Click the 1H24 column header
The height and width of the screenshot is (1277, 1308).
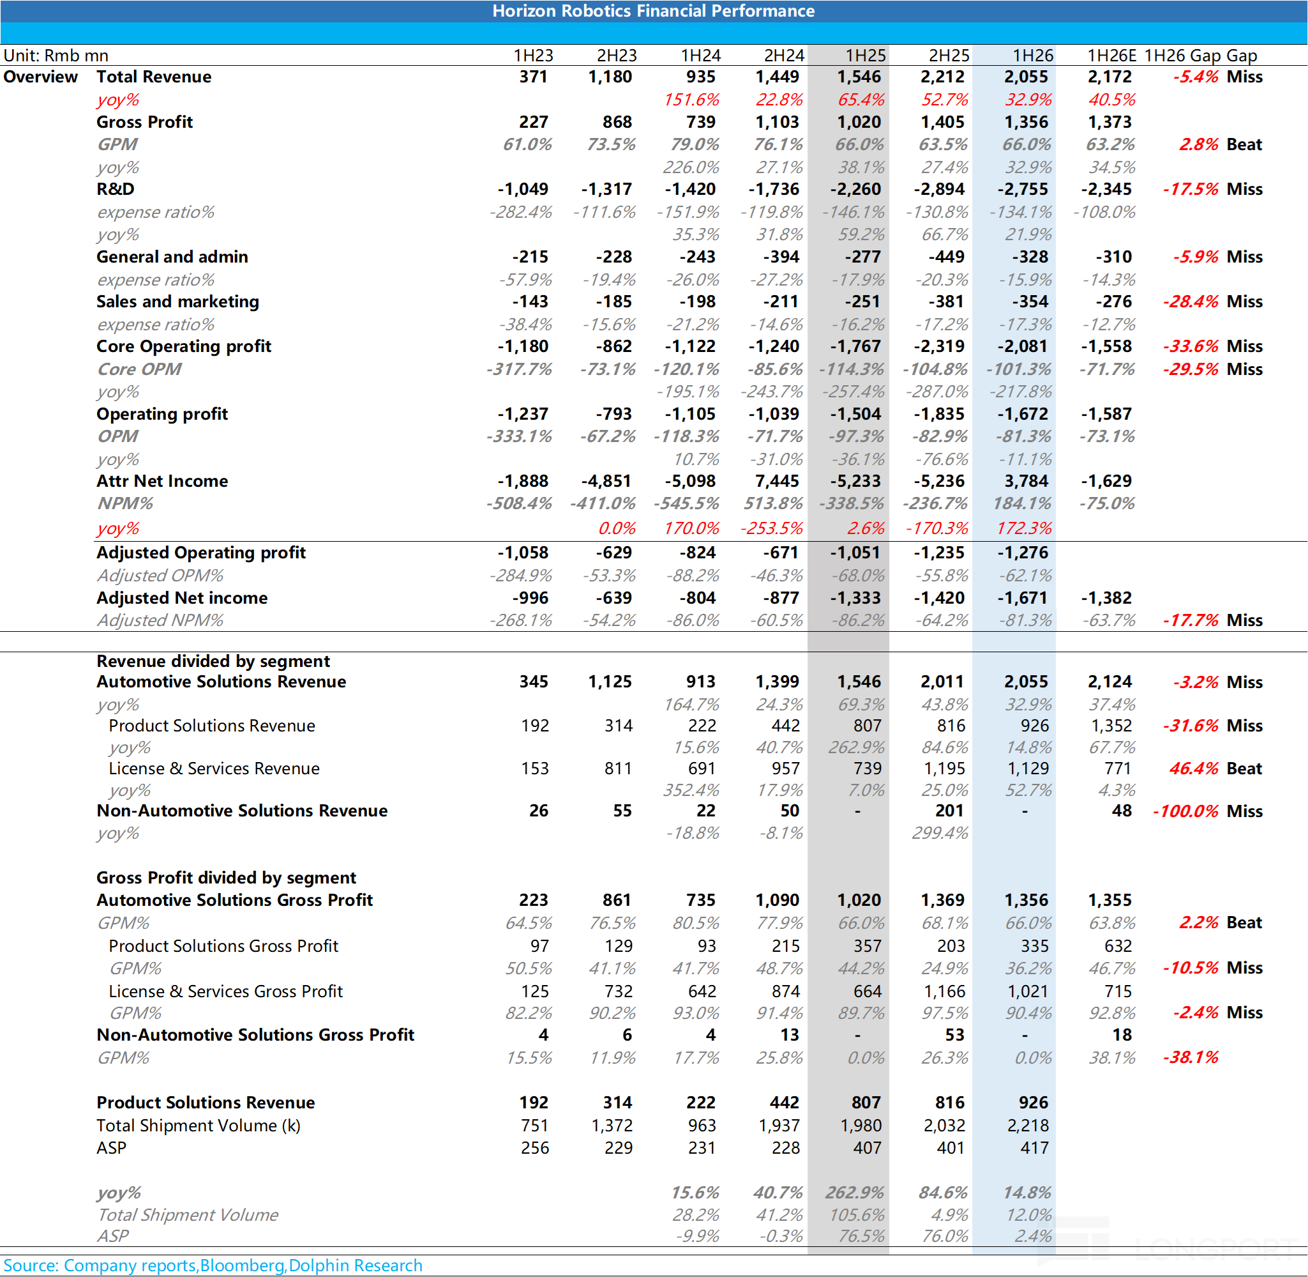700,55
